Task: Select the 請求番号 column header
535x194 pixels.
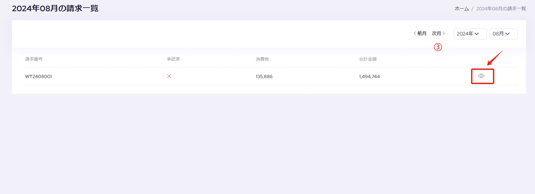Action: [x=34, y=59]
